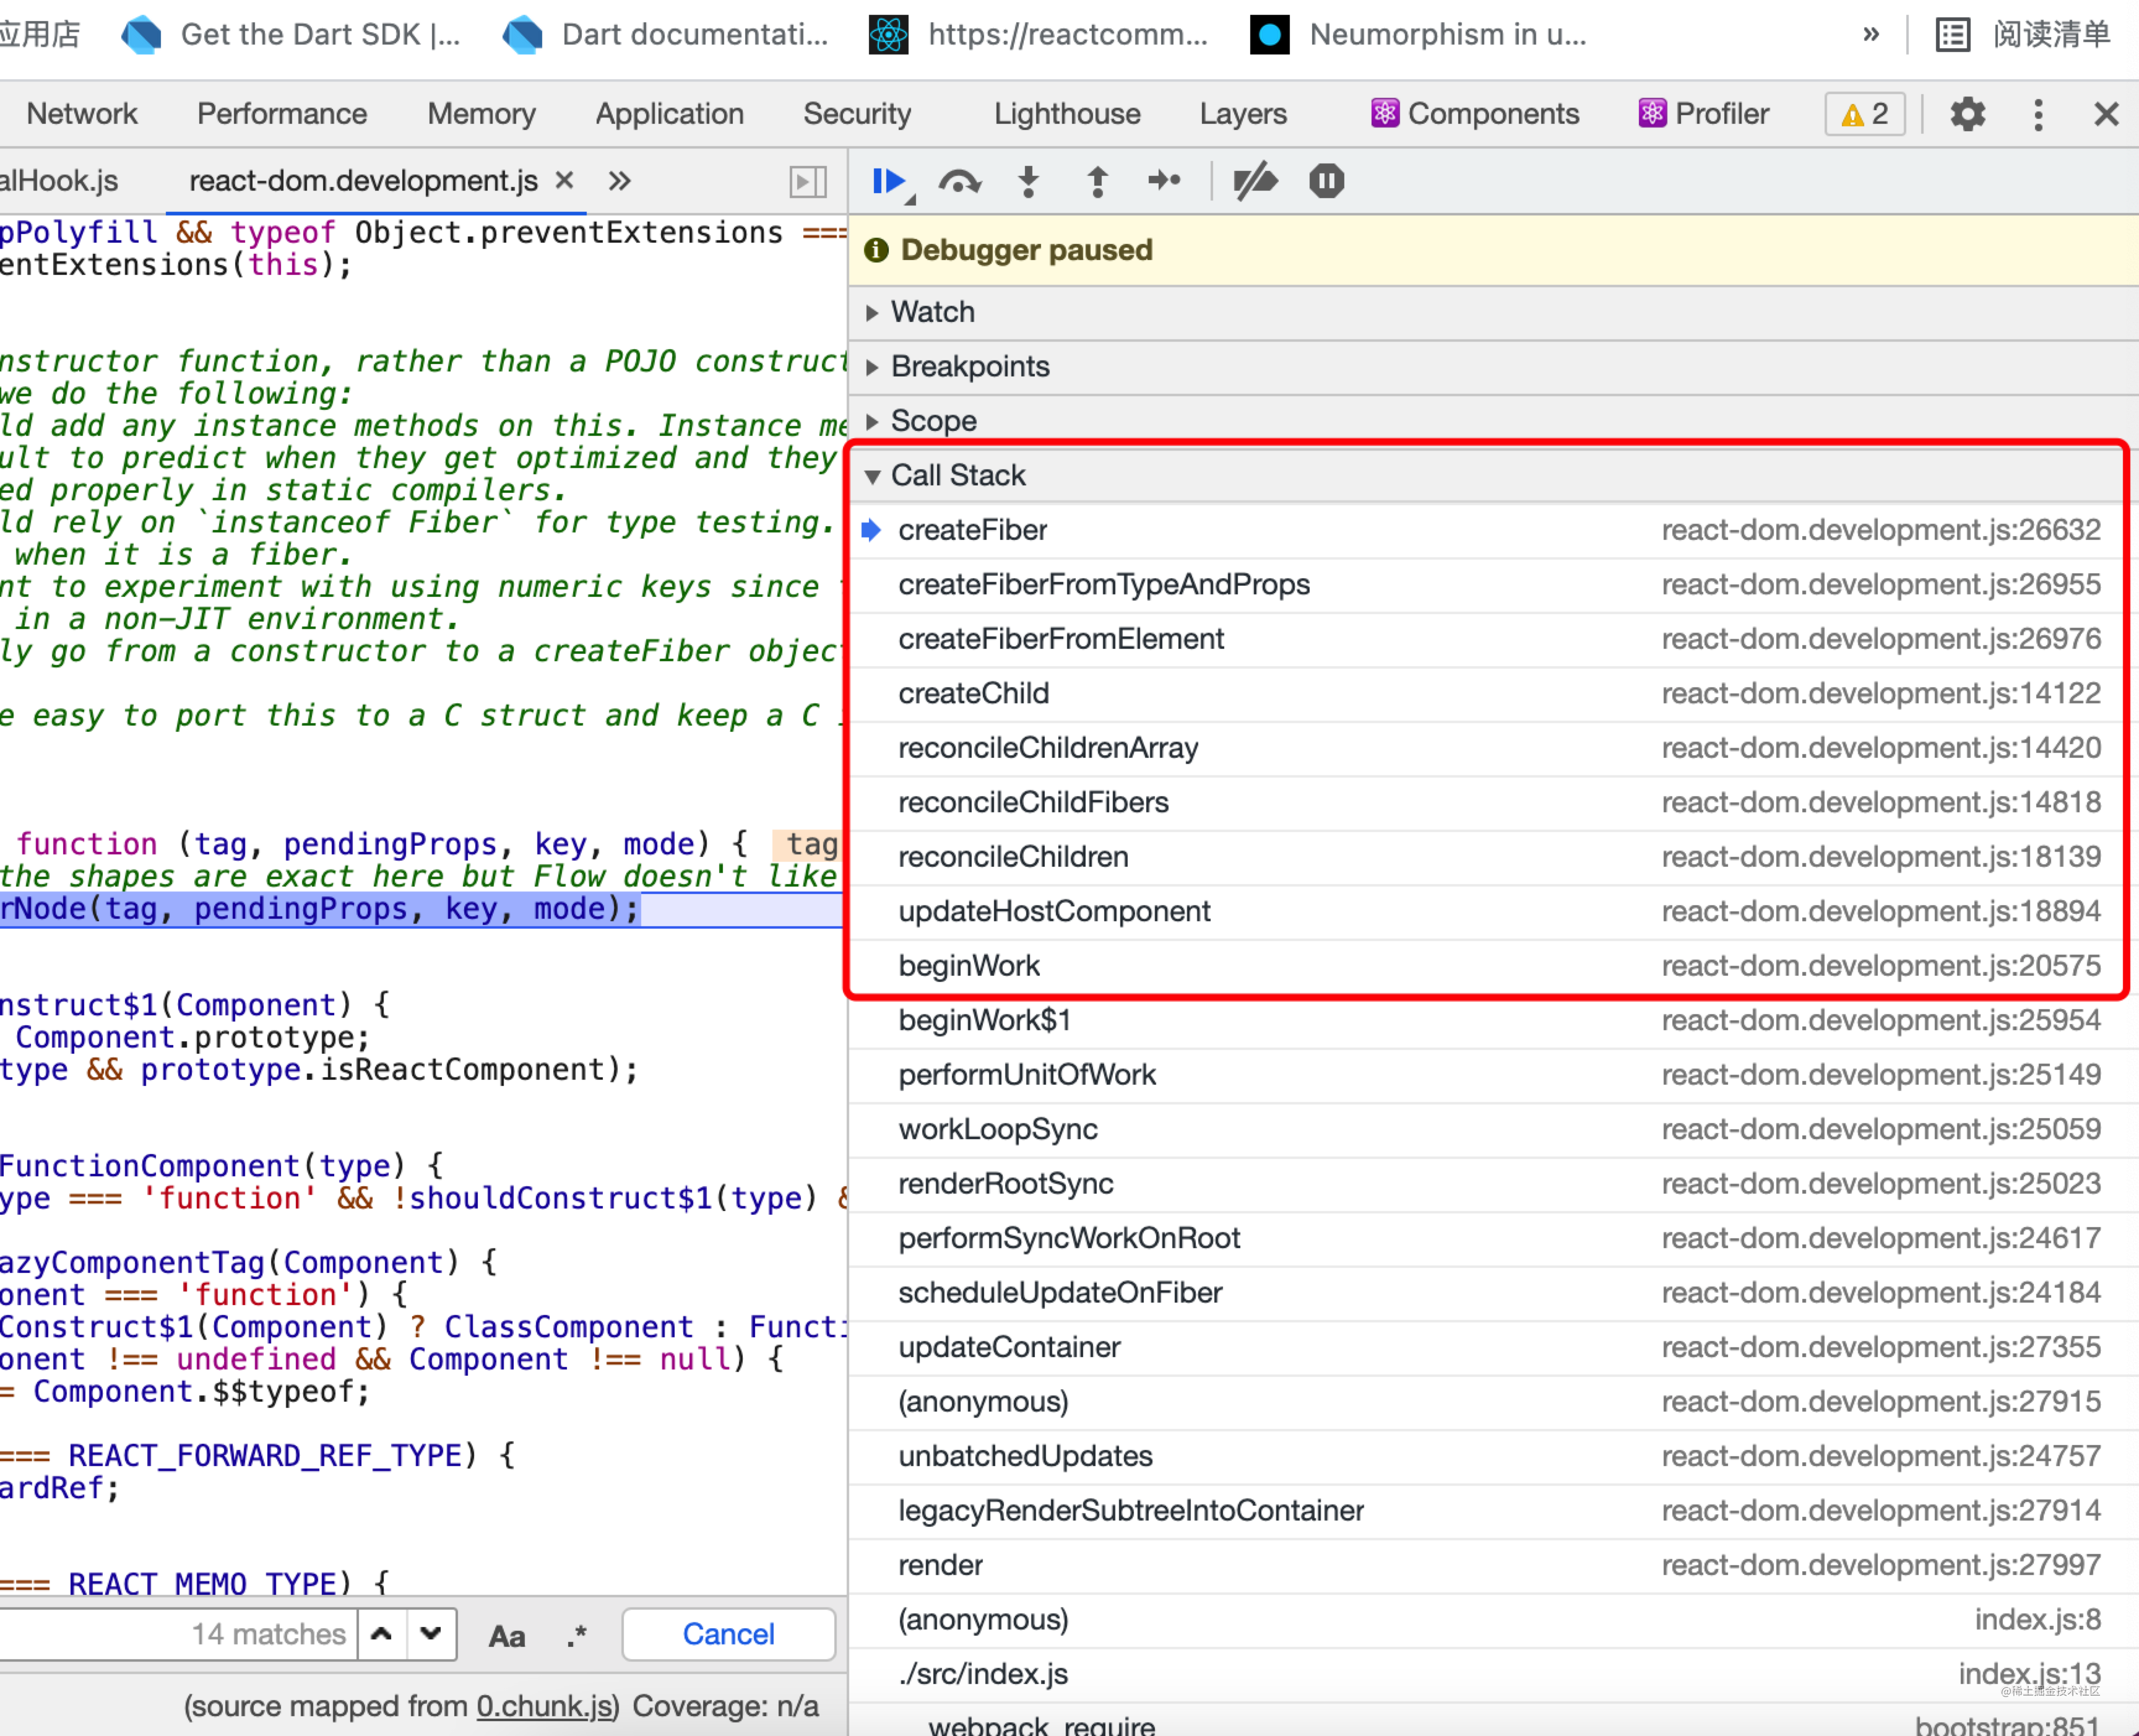The width and height of the screenshot is (2139, 1736).
Task: Select scheduleUpdateOnFiber frame
Action: 1493,1293
